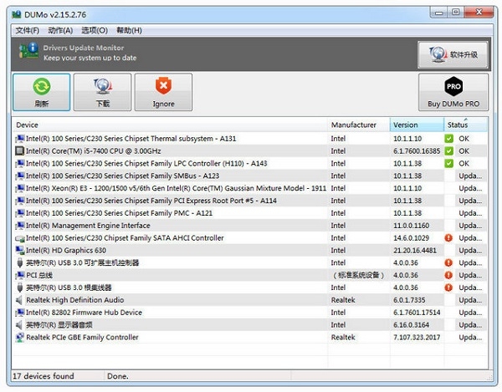Click the red warning icon for SATA AHCI Controller
The image size is (502, 392).
pyautogui.click(x=449, y=237)
